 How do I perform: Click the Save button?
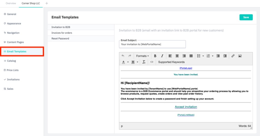246,17
